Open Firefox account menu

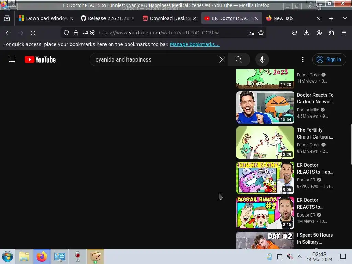(x=319, y=33)
